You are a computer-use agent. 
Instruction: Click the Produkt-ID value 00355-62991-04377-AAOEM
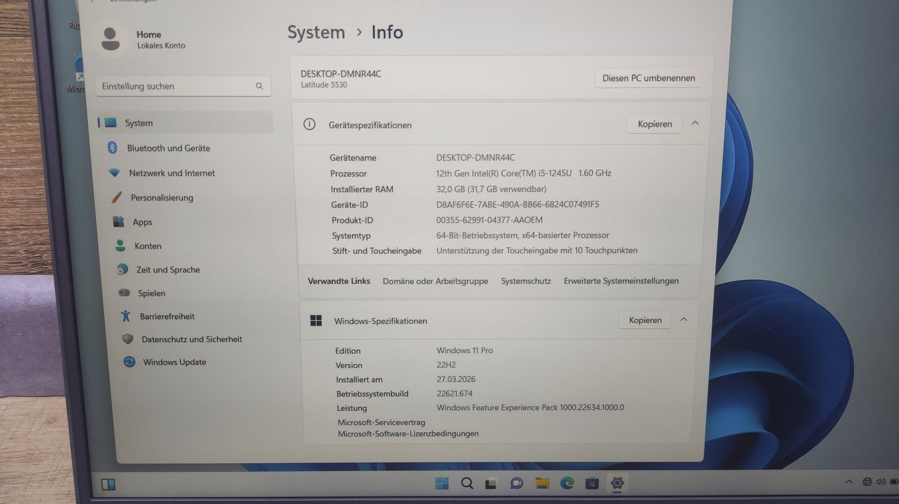point(489,220)
